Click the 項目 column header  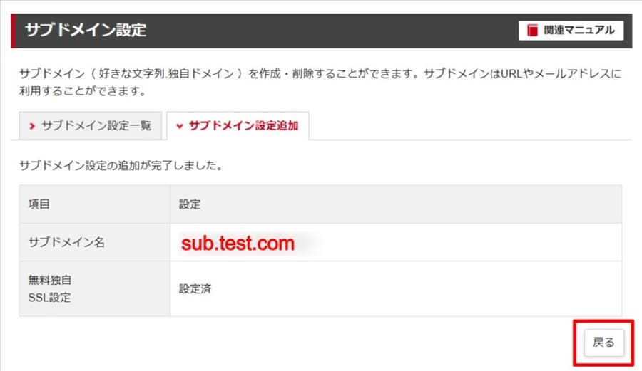[x=39, y=204]
